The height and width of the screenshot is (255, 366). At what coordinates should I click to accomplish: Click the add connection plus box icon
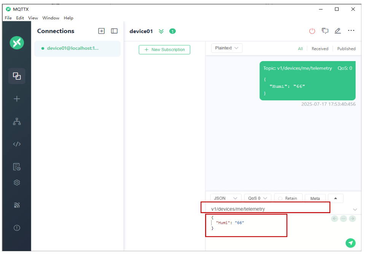click(x=101, y=31)
